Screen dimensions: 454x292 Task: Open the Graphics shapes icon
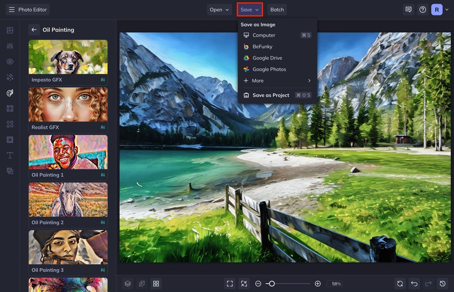tap(10, 124)
